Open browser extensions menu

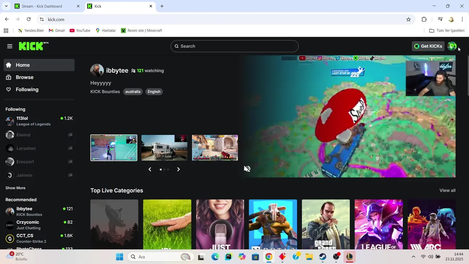[424, 19]
